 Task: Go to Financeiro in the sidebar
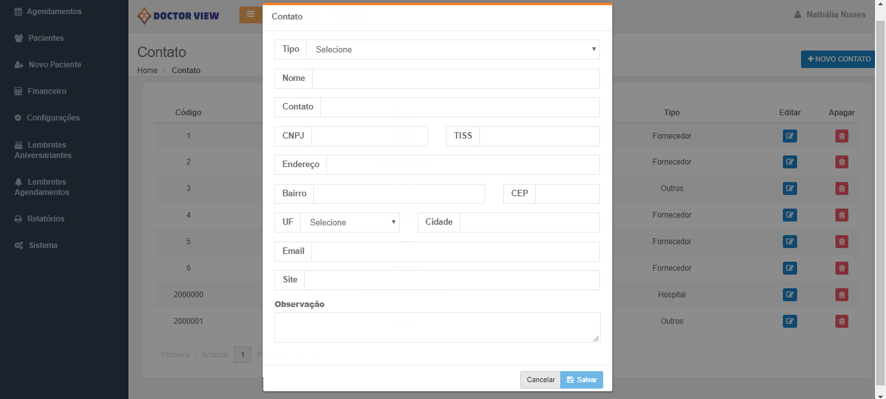coord(47,91)
